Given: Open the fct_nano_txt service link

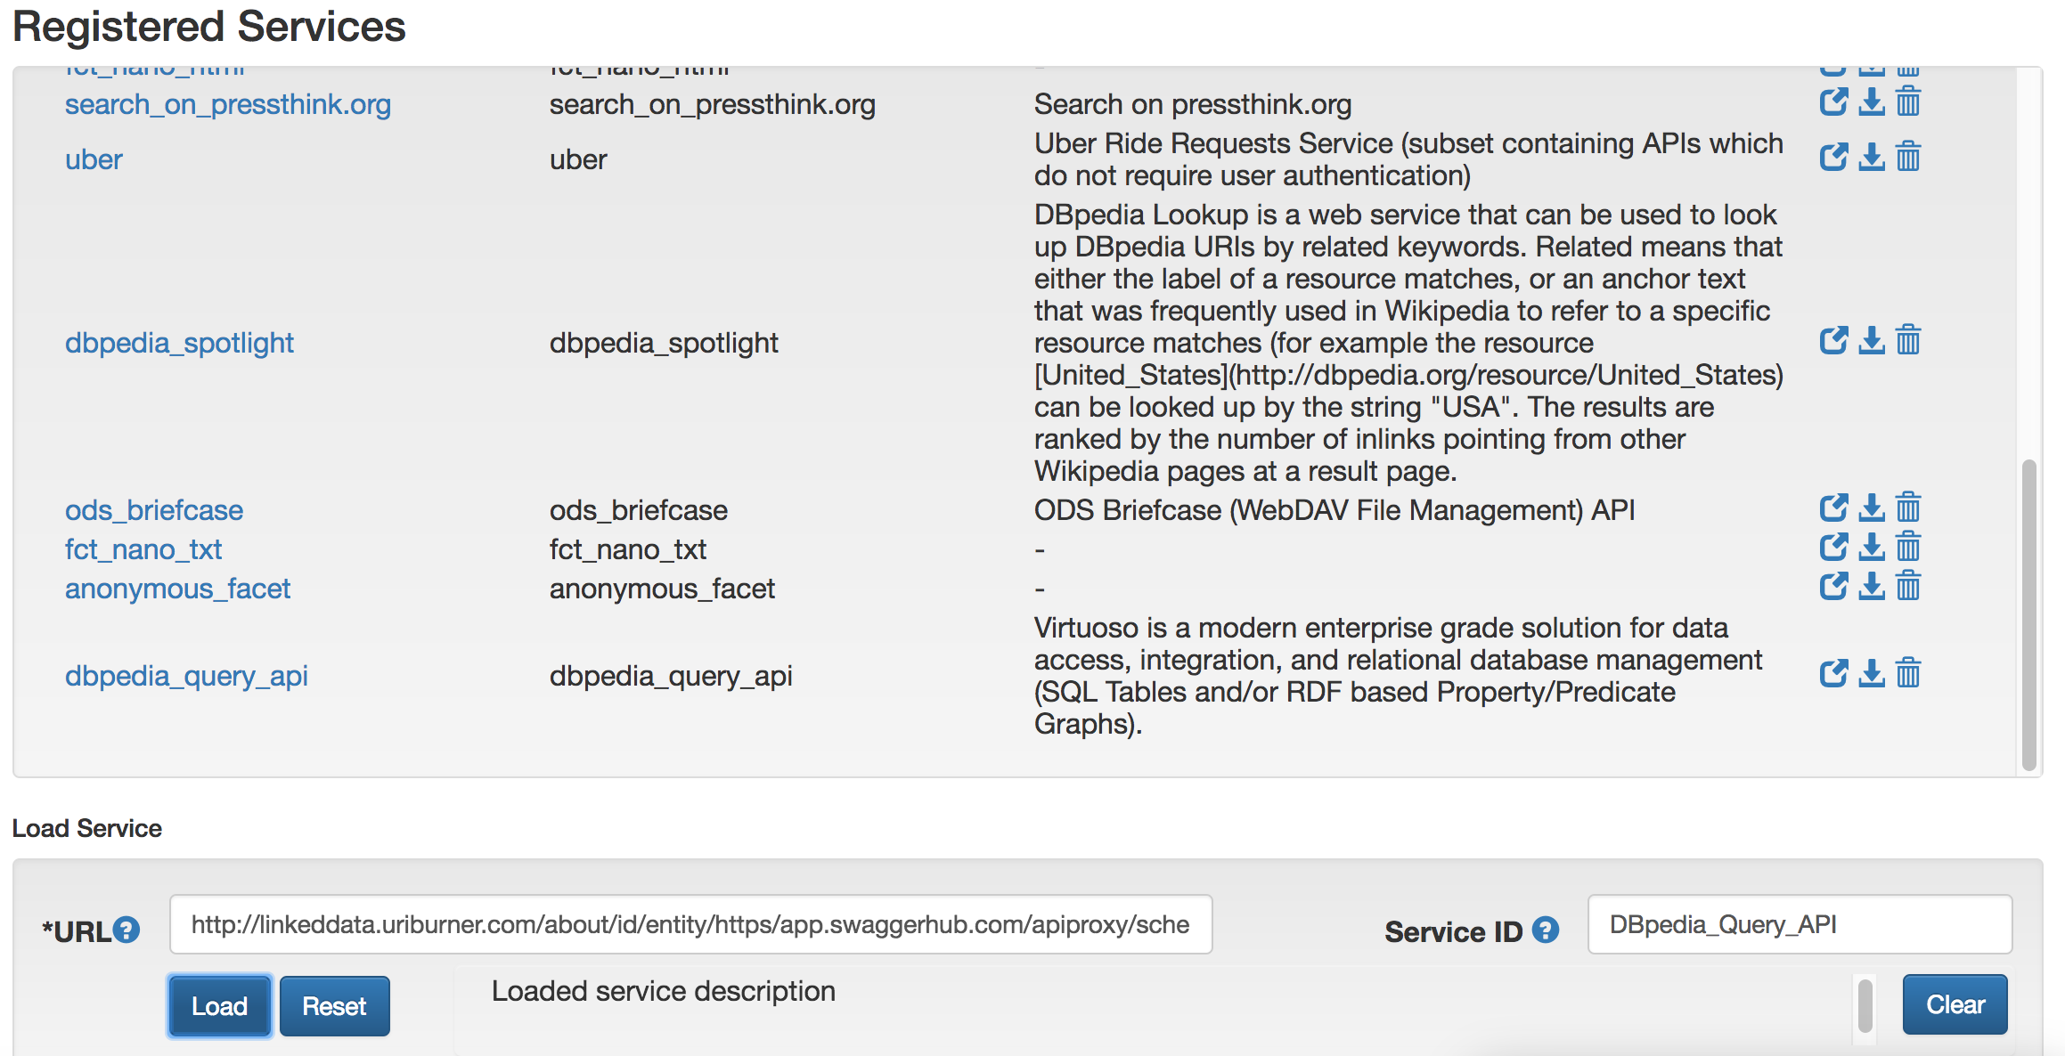Looking at the screenshot, I should click(x=143, y=549).
